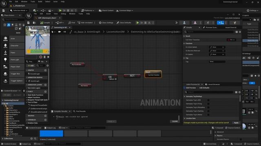Click the Details panel grid view icon
The image size is (261, 146).
237,32
